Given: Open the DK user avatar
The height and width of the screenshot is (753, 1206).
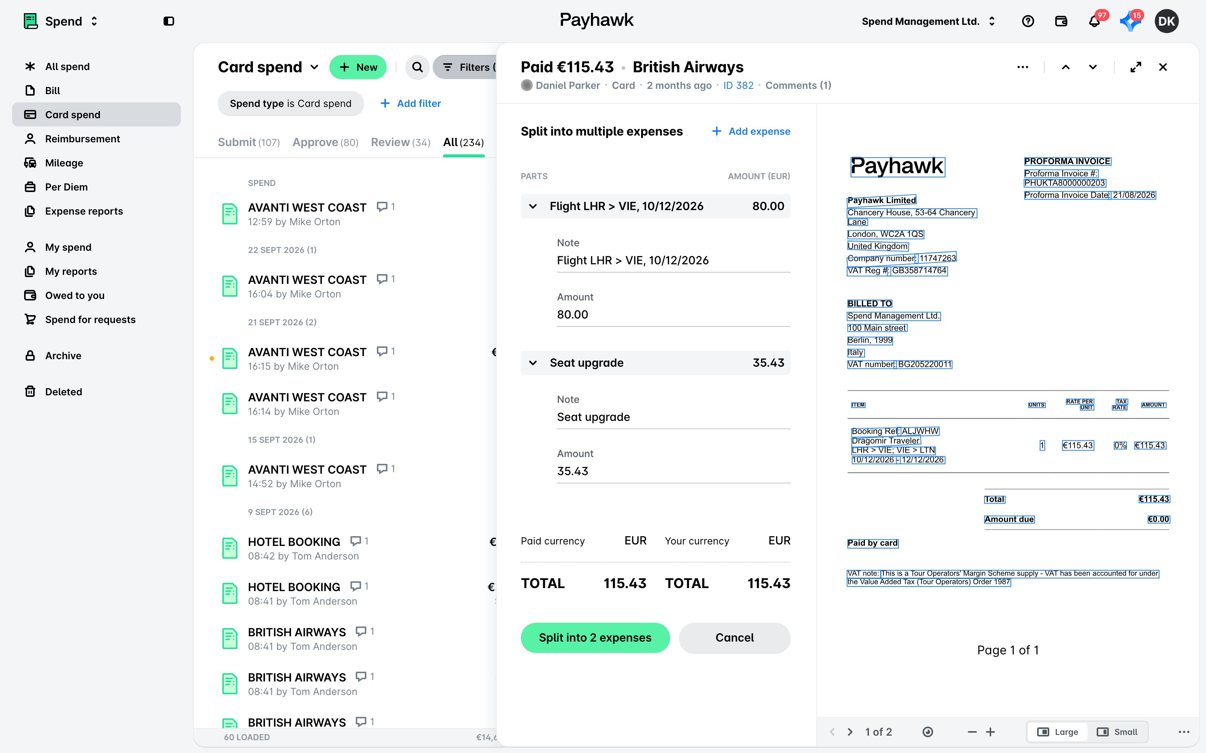Looking at the screenshot, I should pos(1166,21).
